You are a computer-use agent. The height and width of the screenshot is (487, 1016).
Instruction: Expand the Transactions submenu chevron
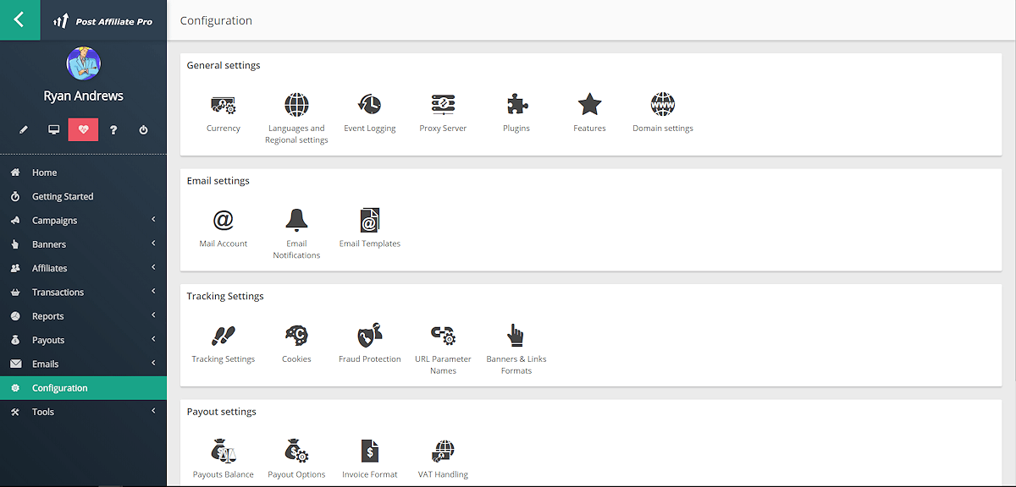click(153, 292)
